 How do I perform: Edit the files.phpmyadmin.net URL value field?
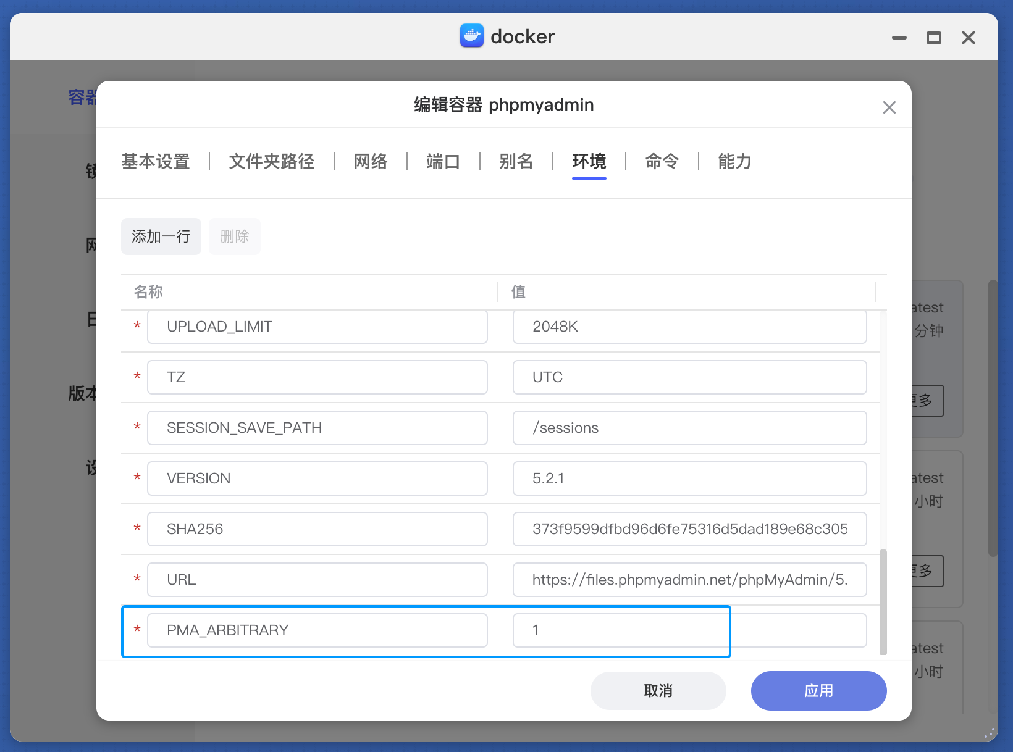pyautogui.click(x=690, y=580)
